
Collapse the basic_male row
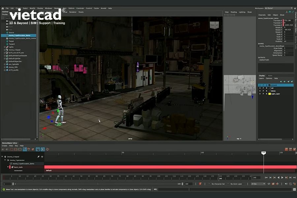click(8, 167)
